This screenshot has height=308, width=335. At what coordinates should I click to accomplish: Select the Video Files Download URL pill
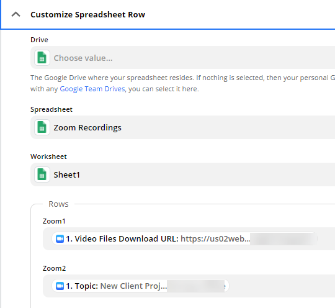coord(185,238)
